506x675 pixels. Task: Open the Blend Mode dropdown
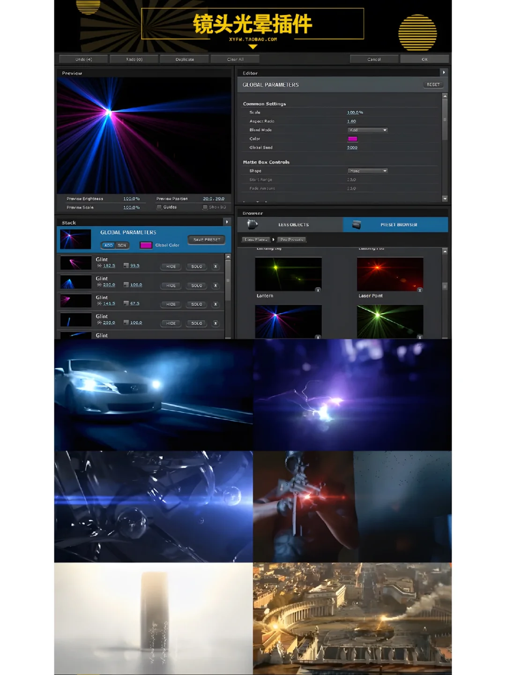point(368,130)
